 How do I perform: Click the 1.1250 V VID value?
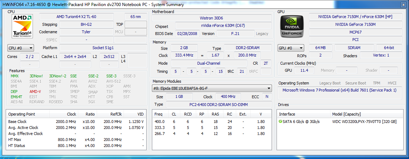(x=136, y=122)
